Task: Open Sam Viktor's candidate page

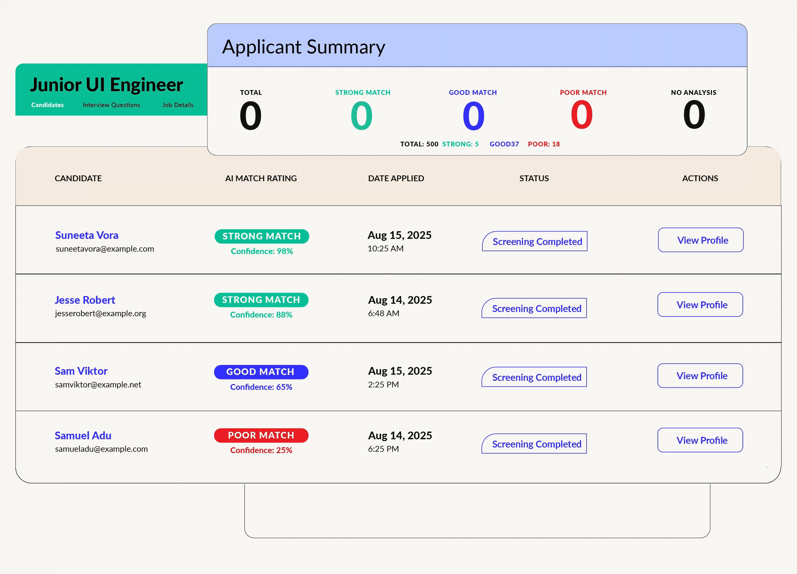Action: click(x=81, y=371)
